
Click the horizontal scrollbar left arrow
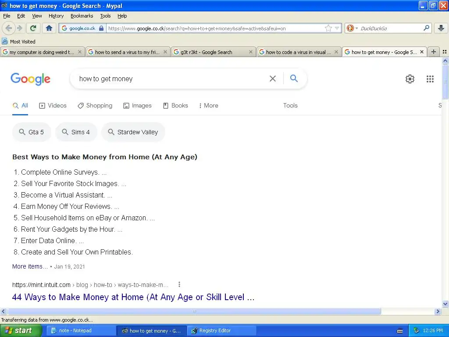(3, 311)
